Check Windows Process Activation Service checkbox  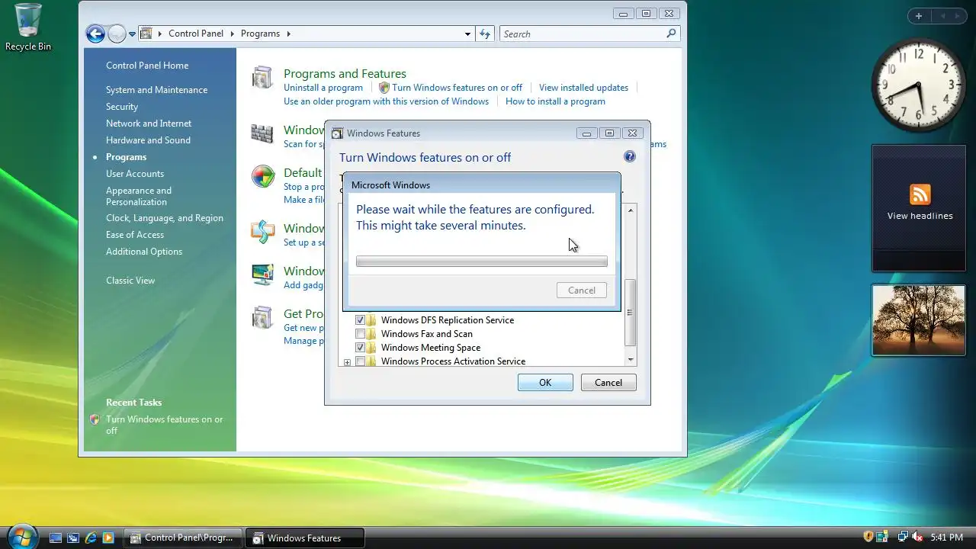(360, 361)
